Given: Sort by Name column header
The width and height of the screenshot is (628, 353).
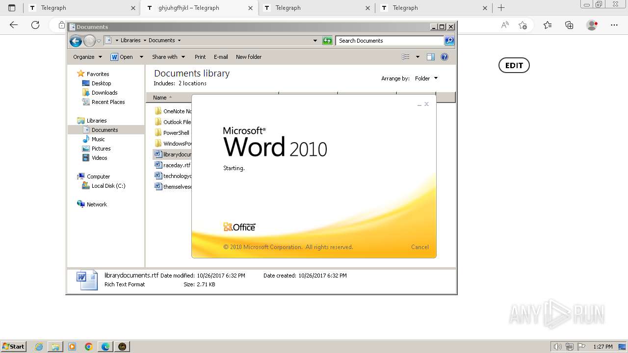Looking at the screenshot, I should pos(212,98).
